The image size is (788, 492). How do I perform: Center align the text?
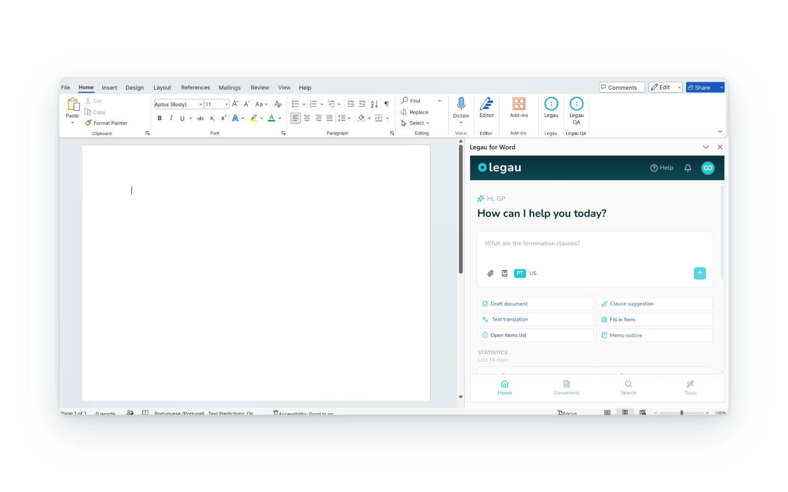click(x=307, y=118)
